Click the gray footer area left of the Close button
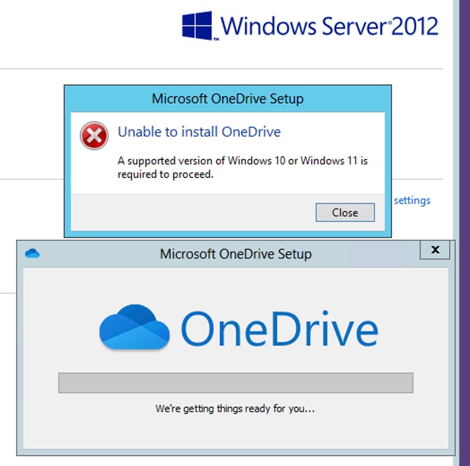 click(x=193, y=213)
